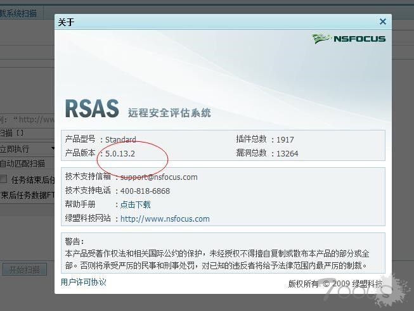Click product model value Standard
414x311 pixels.
click(x=120, y=139)
